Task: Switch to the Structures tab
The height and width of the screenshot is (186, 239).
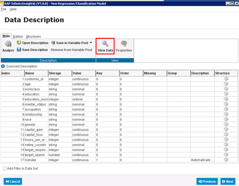Action: click(x=33, y=36)
